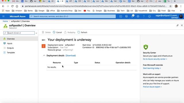184x103 pixels.
Task: Reload the browser page
Action: click(x=12, y=6)
